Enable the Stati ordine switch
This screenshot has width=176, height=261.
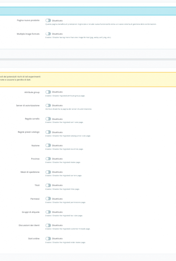[x=48, y=238]
